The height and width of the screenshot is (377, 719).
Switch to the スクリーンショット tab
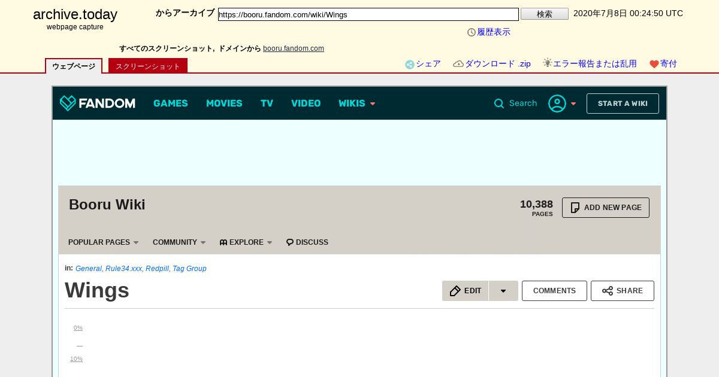coord(148,66)
